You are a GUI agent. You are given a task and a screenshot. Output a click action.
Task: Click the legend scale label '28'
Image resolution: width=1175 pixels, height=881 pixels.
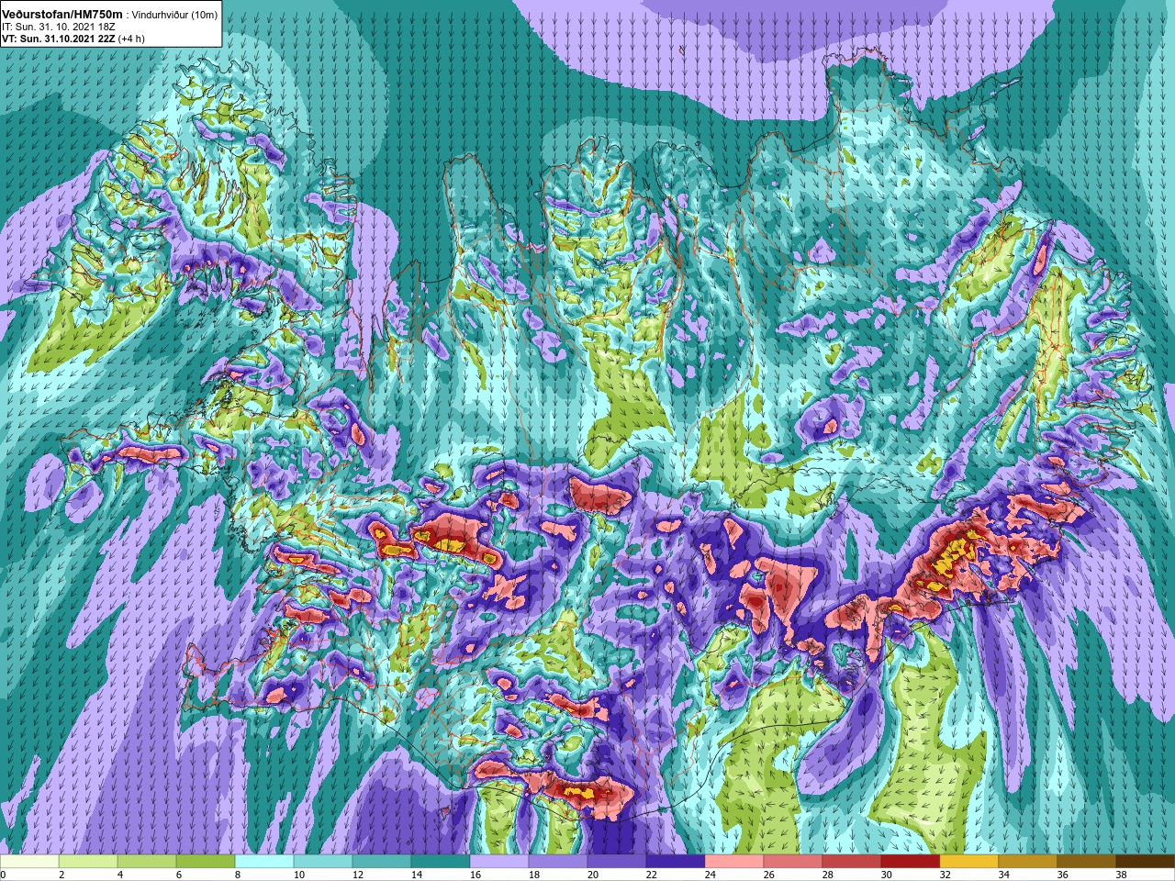pos(827,875)
